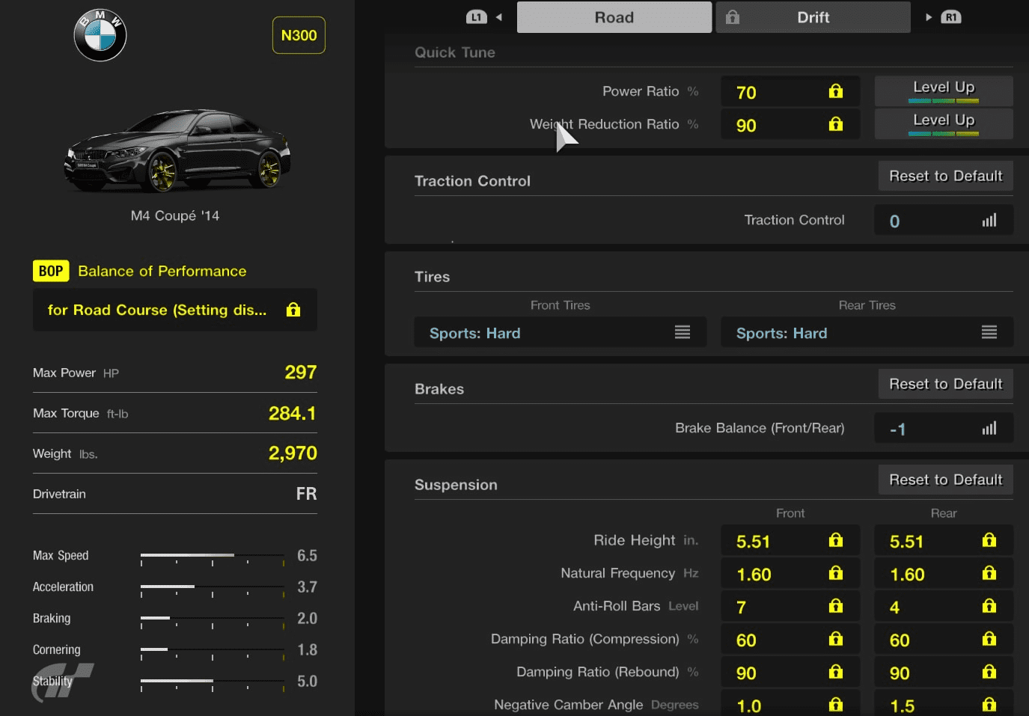Click the rear Rebound Damping lock icon

[989, 672]
